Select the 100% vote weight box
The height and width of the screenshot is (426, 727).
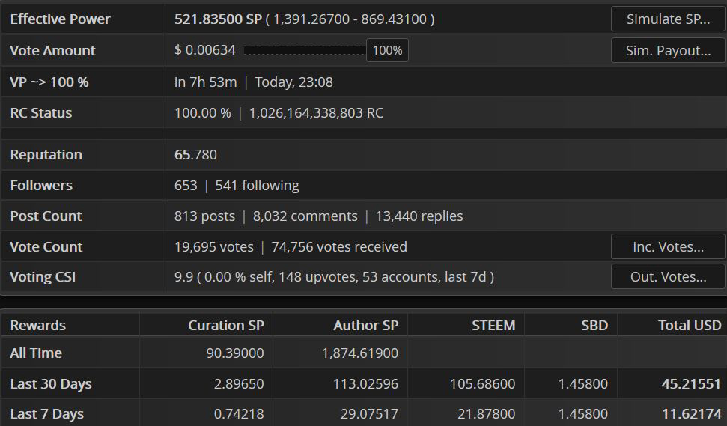tap(387, 50)
